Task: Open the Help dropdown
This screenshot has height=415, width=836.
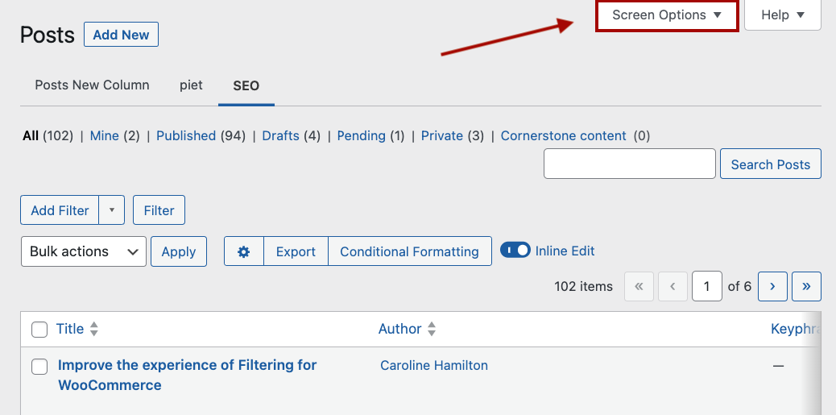Action: click(782, 15)
